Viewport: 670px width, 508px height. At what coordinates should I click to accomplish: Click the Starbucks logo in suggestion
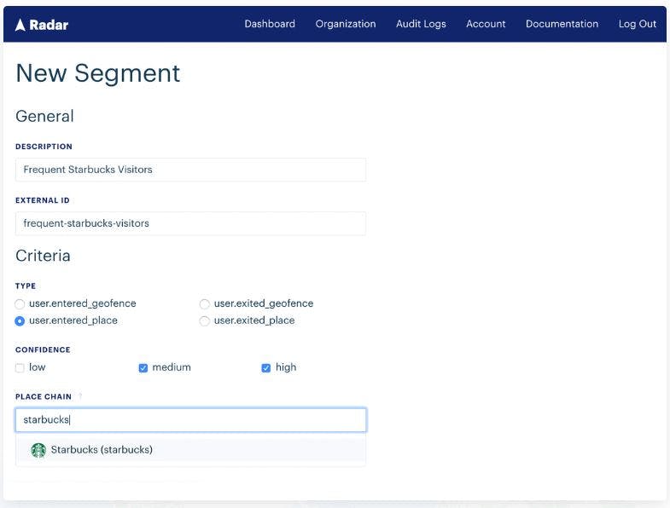pyautogui.click(x=38, y=450)
